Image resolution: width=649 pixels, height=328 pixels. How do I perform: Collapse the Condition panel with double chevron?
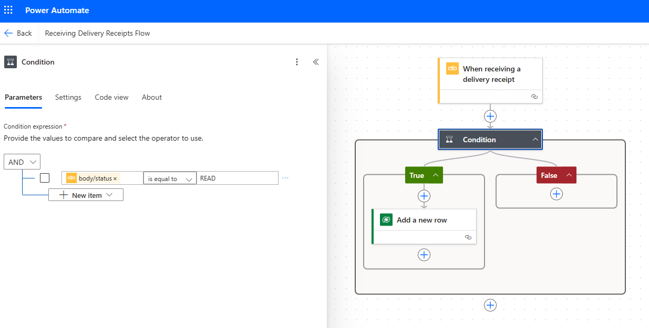[316, 62]
